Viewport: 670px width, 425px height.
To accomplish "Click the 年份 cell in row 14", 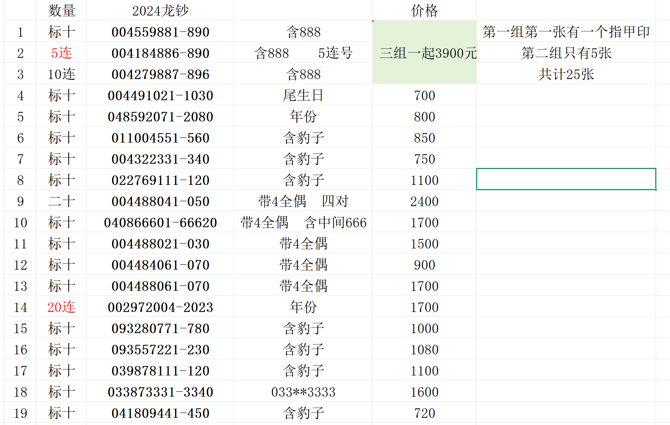I will [303, 307].
